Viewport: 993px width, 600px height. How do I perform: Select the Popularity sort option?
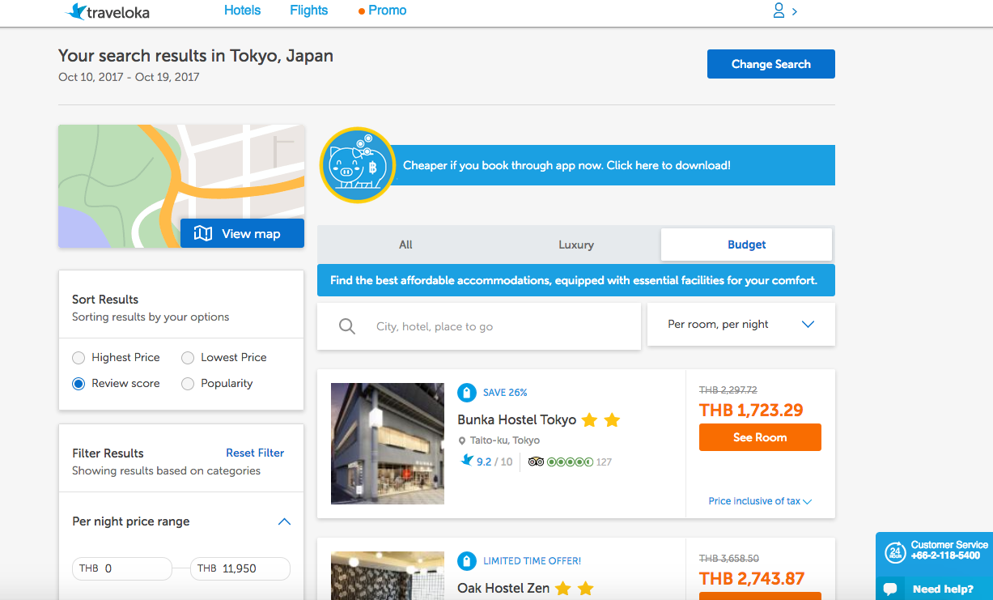tap(188, 383)
